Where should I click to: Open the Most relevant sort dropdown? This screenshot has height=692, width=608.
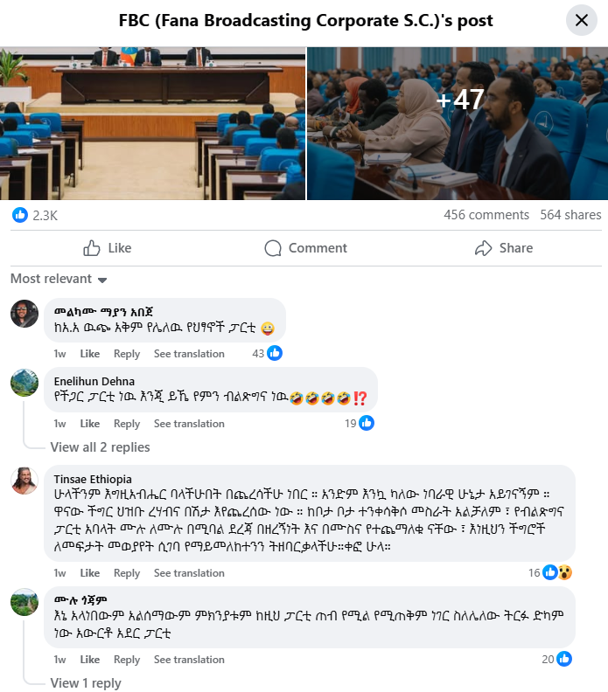pyautogui.click(x=59, y=279)
